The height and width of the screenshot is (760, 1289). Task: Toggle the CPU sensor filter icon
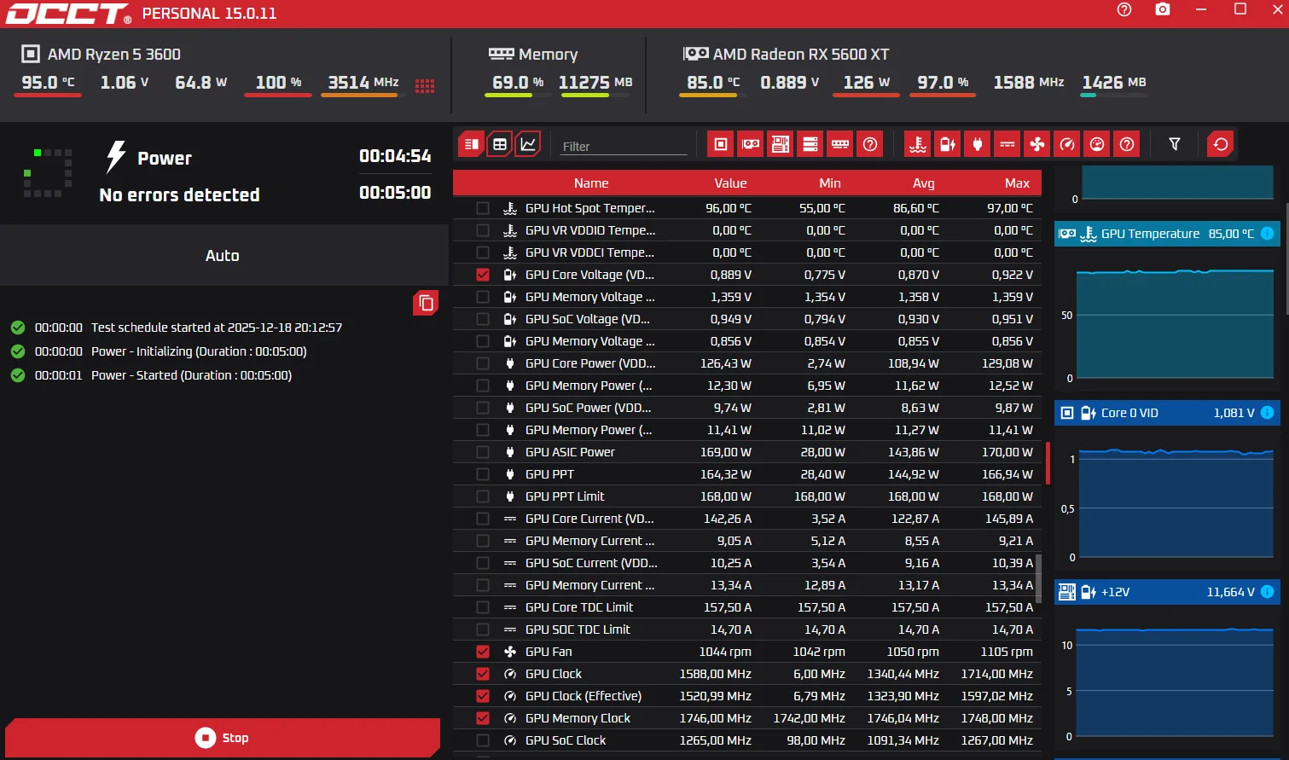[x=721, y=144]
